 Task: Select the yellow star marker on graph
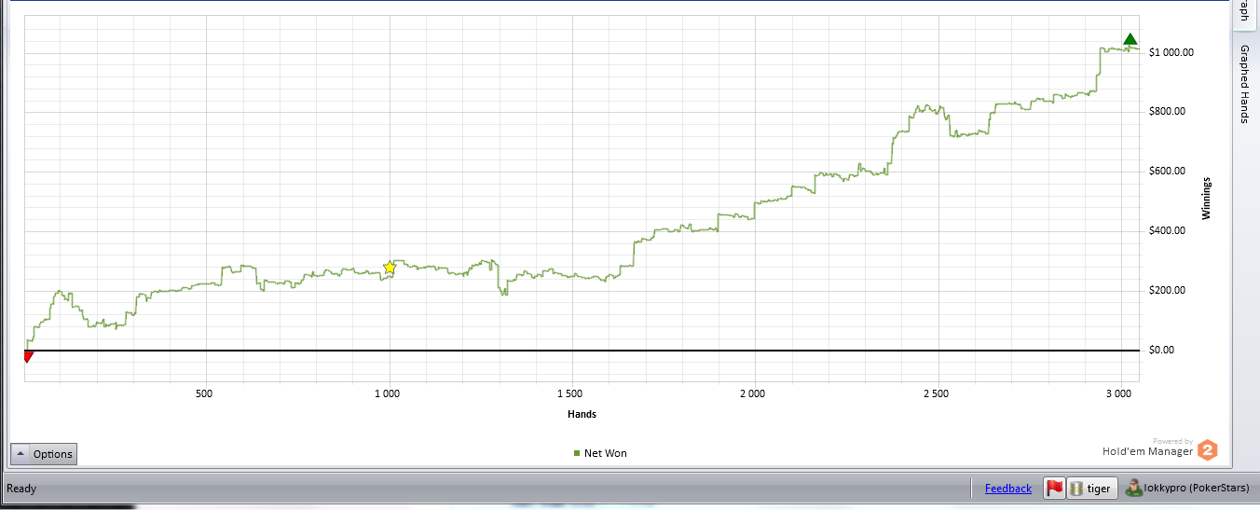click(x=390, y=268)
